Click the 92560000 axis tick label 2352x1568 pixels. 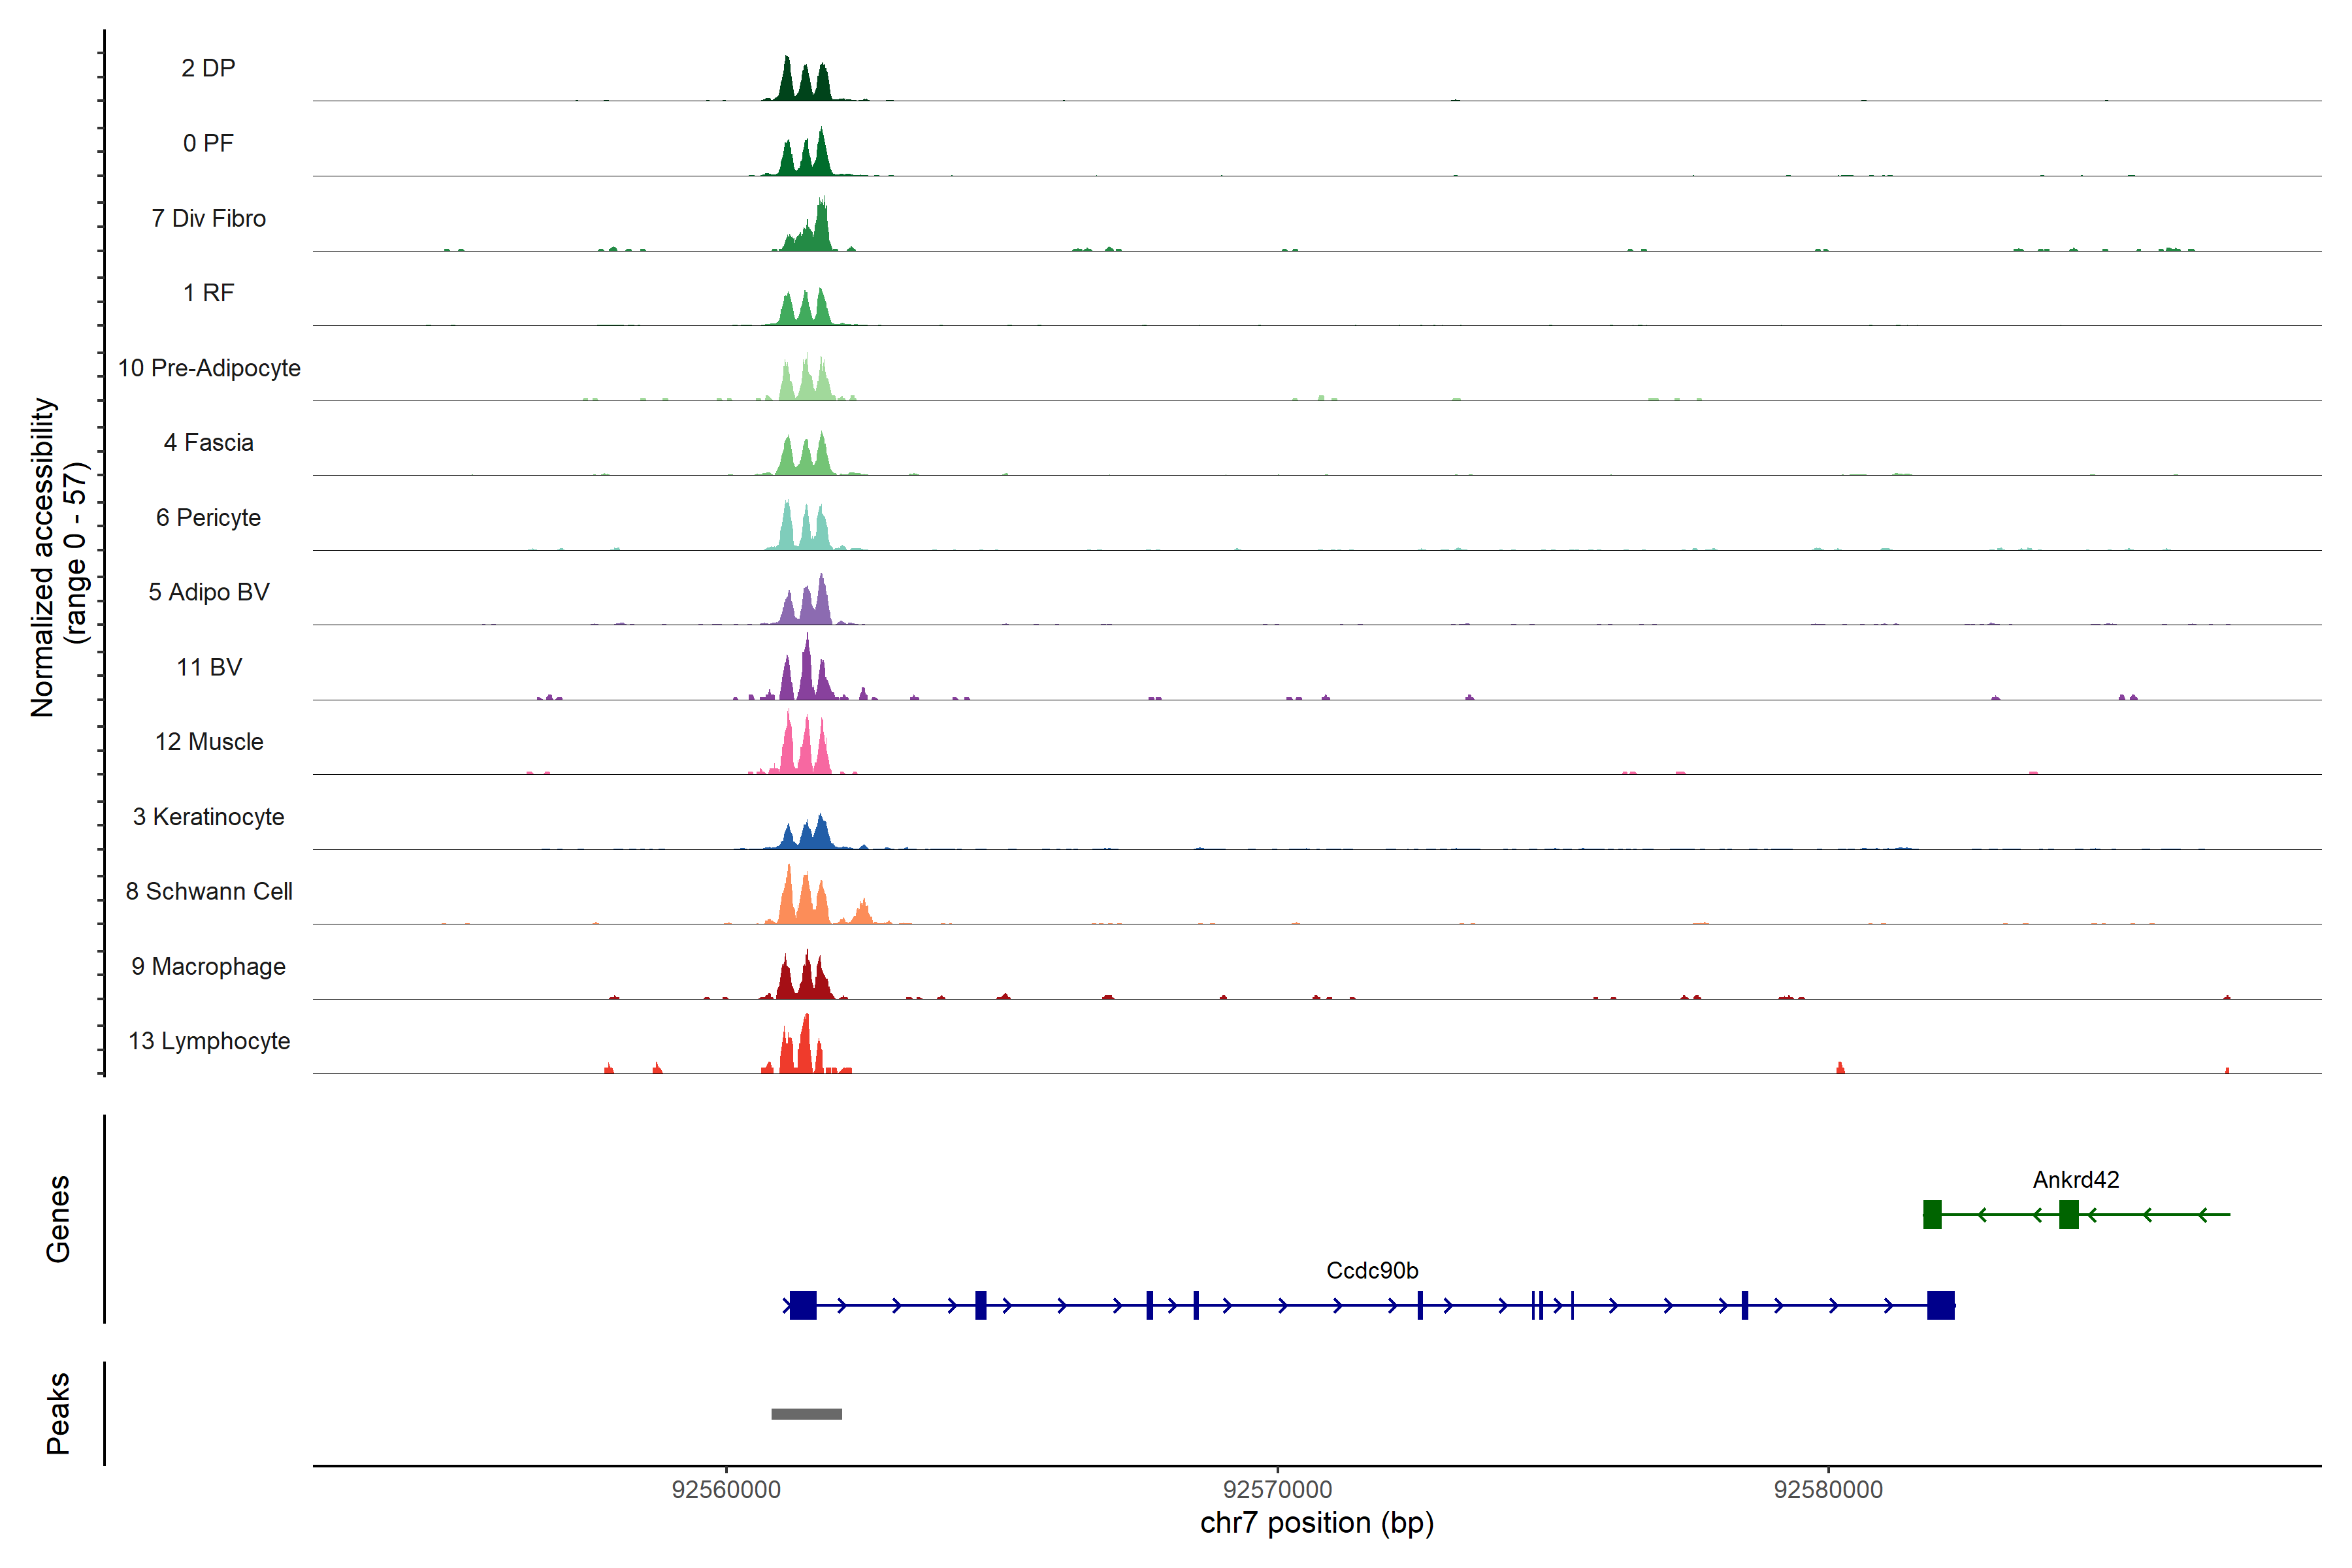726,1490
